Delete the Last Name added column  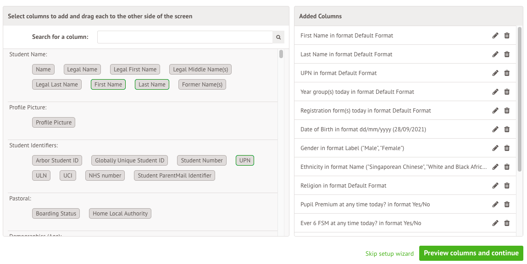(x=507, y=54)
